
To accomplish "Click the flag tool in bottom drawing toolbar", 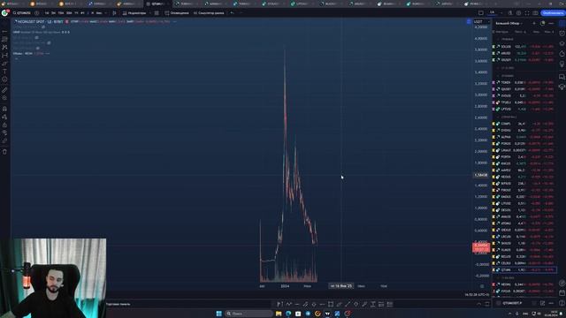I will [279, 304].
